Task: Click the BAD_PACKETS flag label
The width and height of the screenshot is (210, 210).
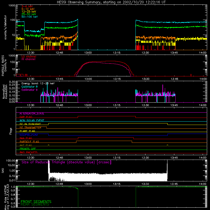Action: (29, 152)
